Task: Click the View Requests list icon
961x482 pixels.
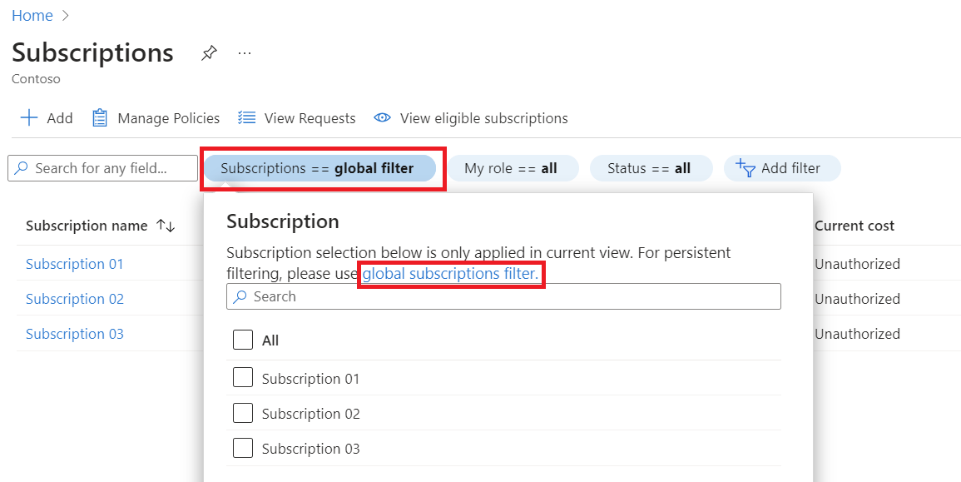Action: [246, 118]
